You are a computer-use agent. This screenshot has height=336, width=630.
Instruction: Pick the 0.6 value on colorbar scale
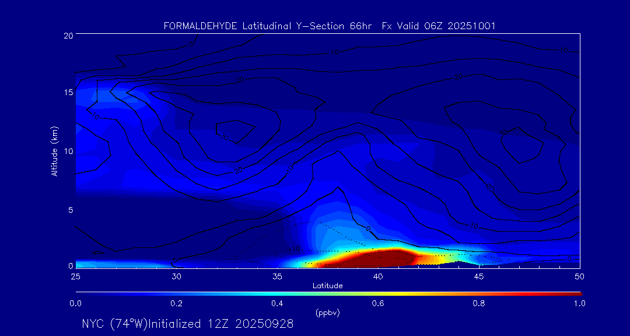pyautogui.click(x=378, y=303)
